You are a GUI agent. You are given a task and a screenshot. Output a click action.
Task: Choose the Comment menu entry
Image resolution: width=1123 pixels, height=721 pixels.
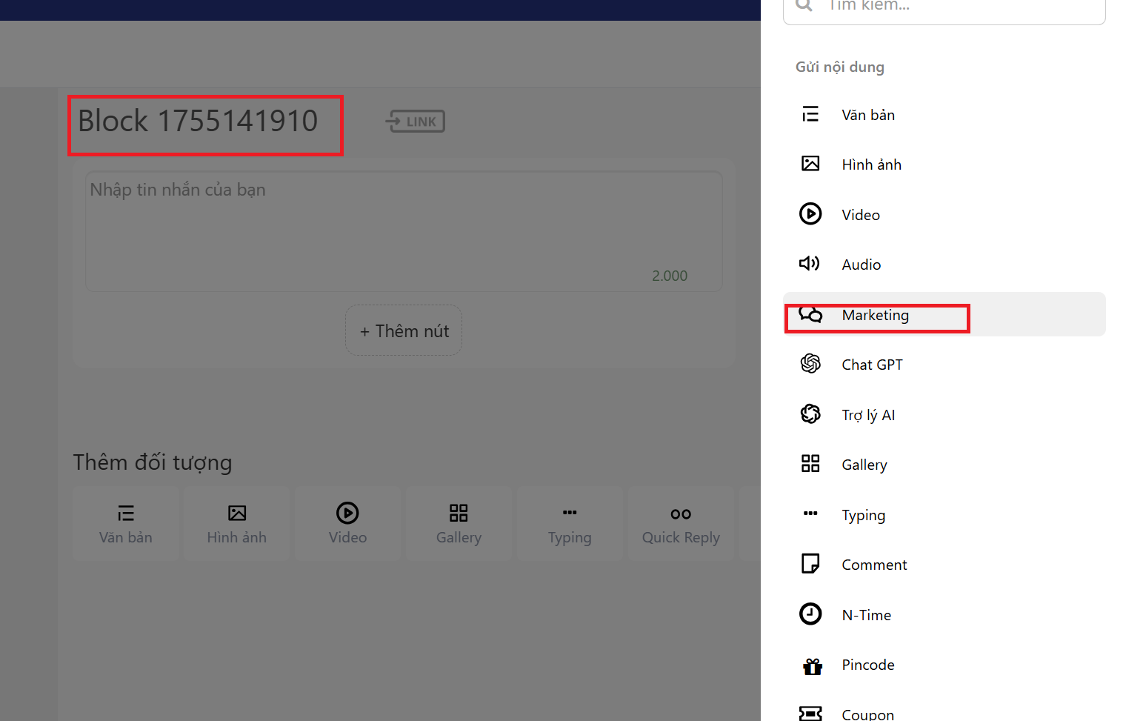pos(874,565)
